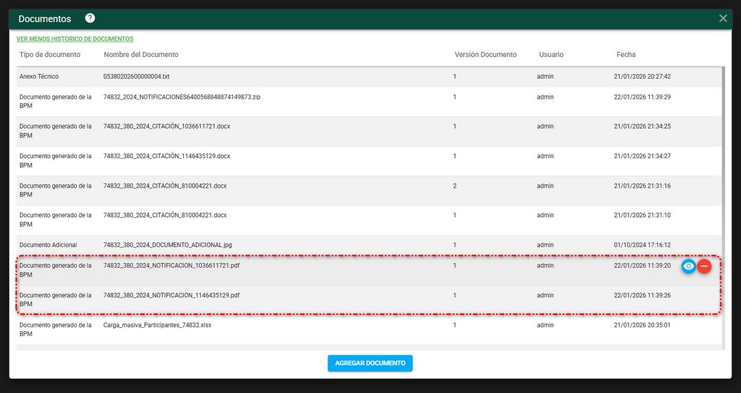This screenshot has width=741, height=393.
Task: Delete document using red minus icon
Action: click(x=704, y=266)
